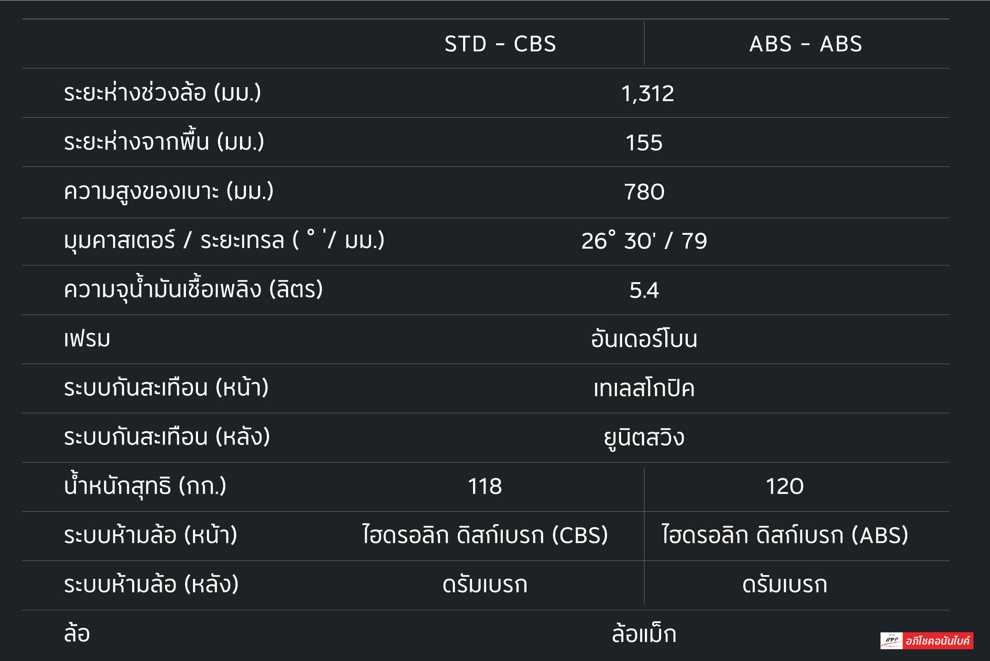Viewport: 990px width, 661px height.
Task: Select the STD - CBS column header
Action: (500, 44)
